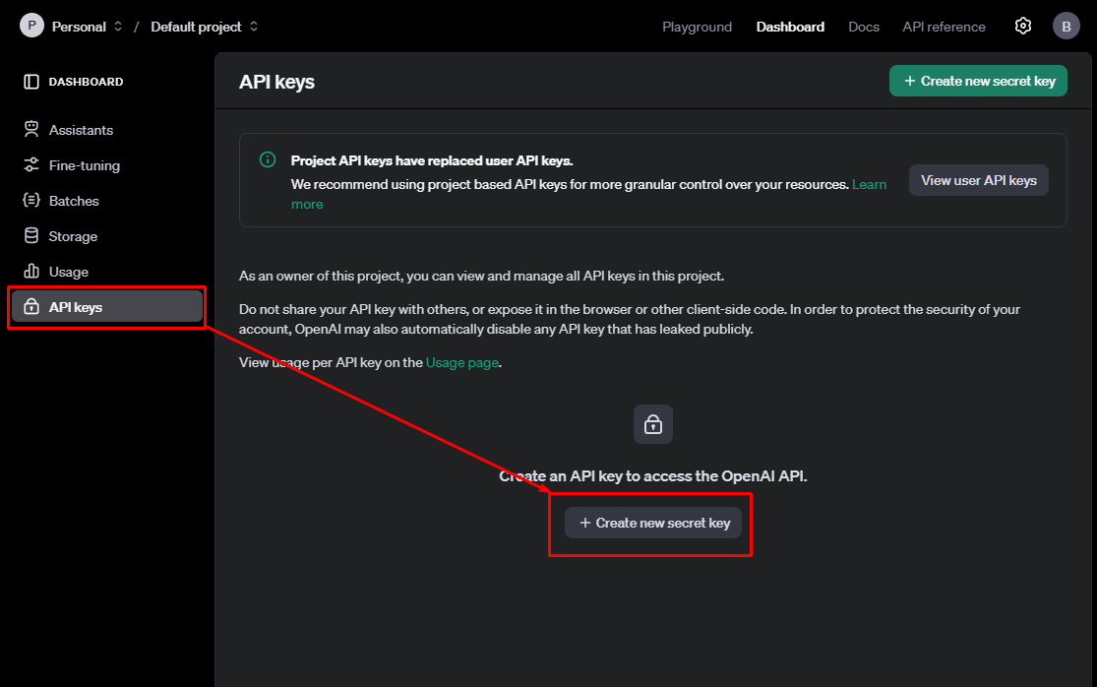Click the Fine-tuning sliders icon

coord(31,165)
